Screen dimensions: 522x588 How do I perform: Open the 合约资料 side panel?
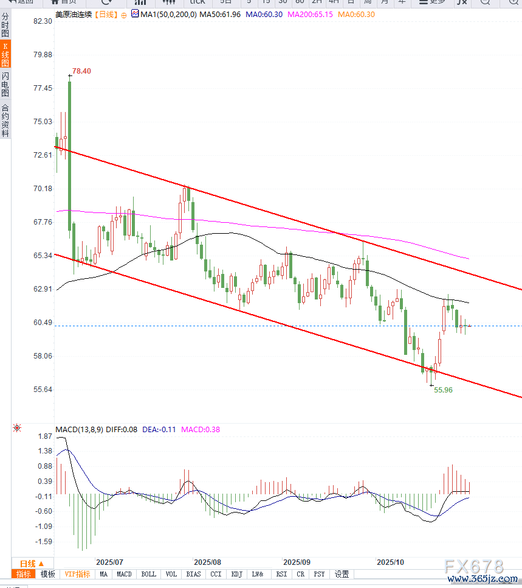(5, 121)
